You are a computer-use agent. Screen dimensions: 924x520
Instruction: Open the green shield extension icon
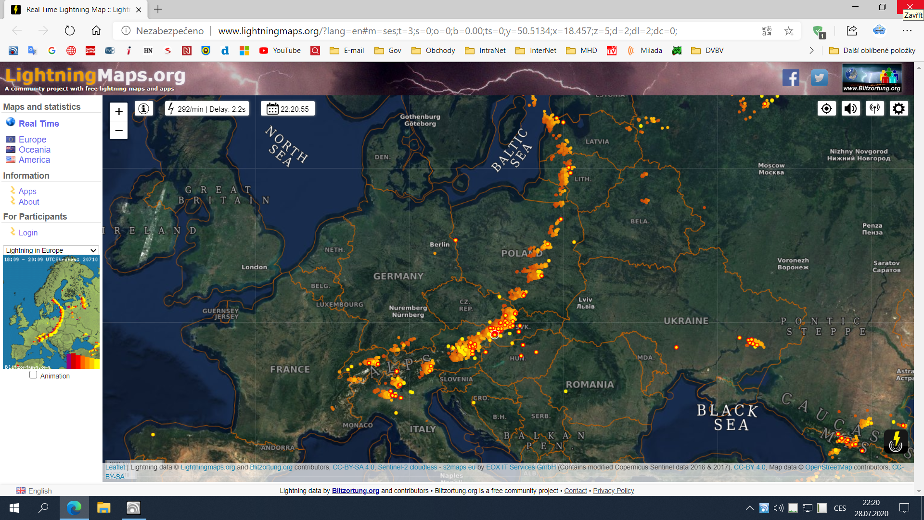(x=818, y=32)
